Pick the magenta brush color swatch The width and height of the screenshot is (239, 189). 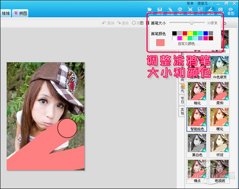(180, 38)
